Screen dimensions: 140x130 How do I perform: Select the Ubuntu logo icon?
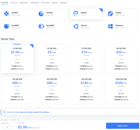coord(76,26)
